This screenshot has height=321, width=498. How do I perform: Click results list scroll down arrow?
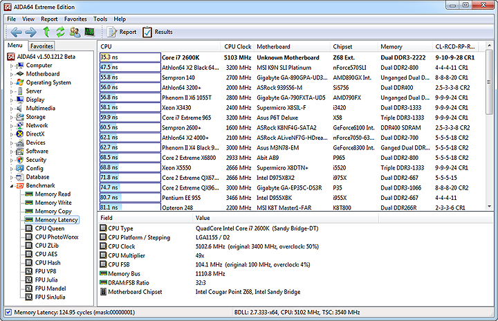tap(490, 207)
